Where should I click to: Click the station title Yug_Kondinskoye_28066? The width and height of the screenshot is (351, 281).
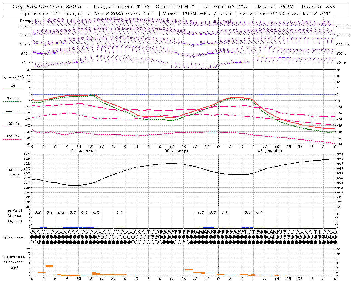(48, 7)
